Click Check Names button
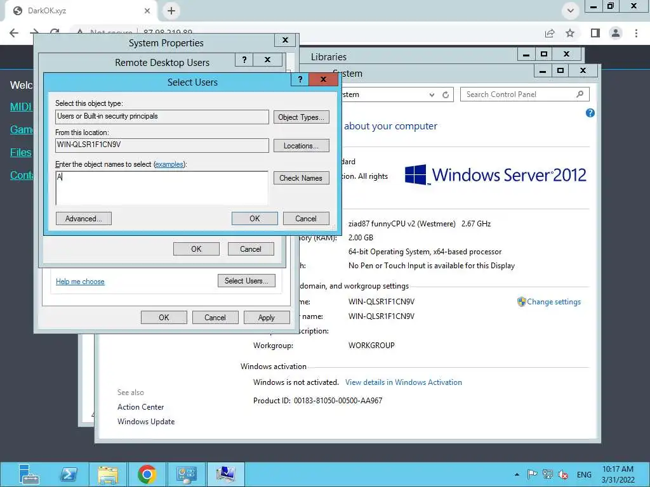This screenshot has width=650, height=487. [302, 178]
